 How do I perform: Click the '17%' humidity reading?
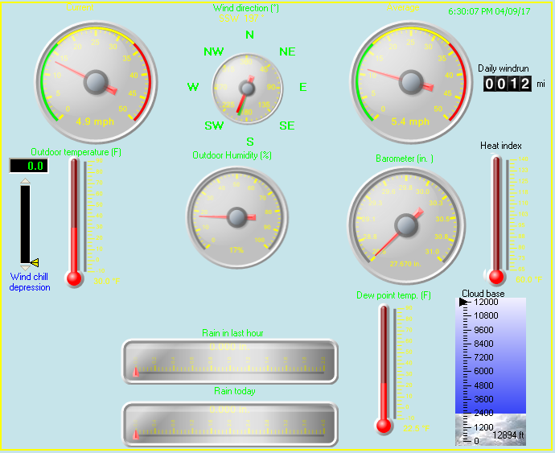tap(236, 250)
